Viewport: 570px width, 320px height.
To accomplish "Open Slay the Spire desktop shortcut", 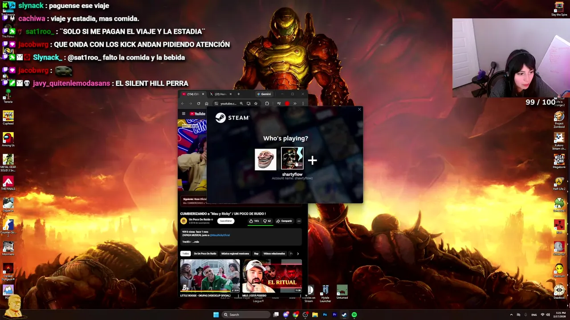I will pos(559,9).
